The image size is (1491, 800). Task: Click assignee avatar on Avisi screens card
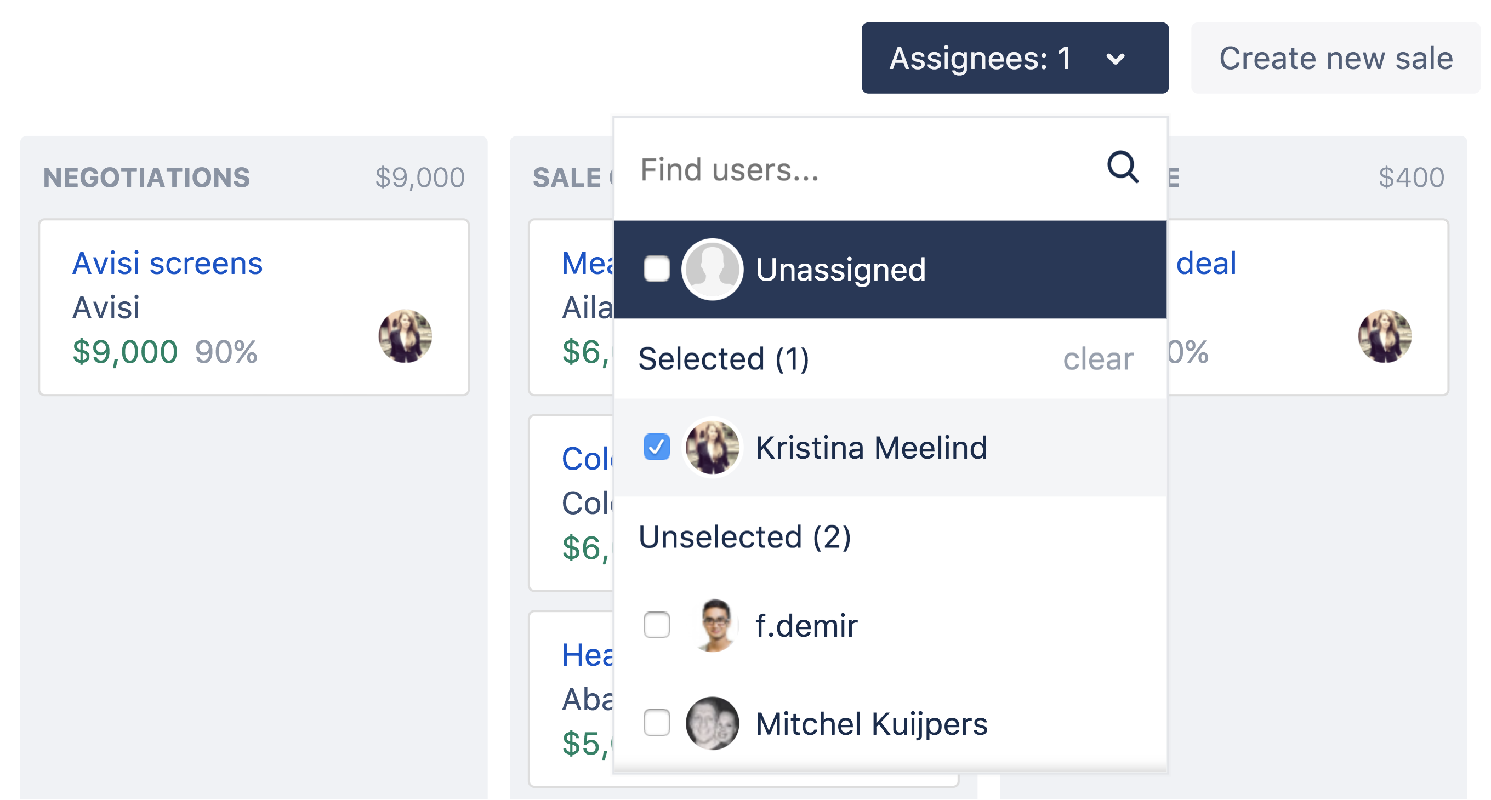(x=405, y=335)
